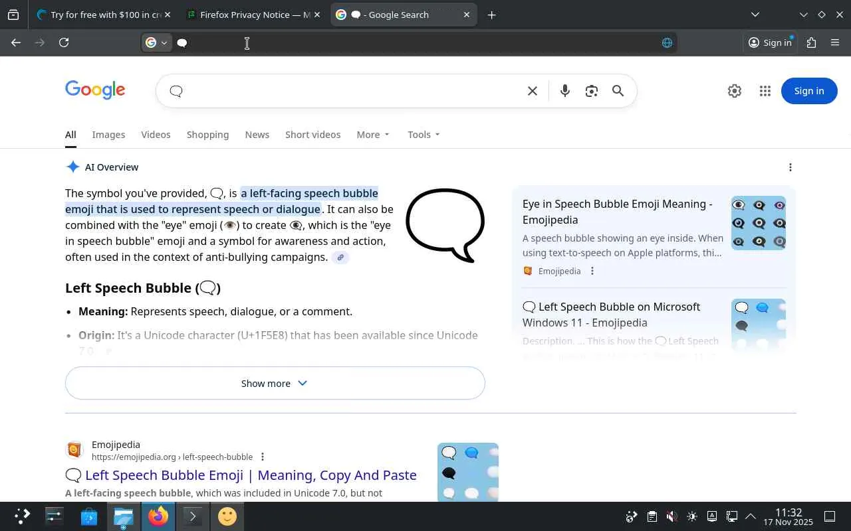Reload the current page
851x531 pixels.
64,42
